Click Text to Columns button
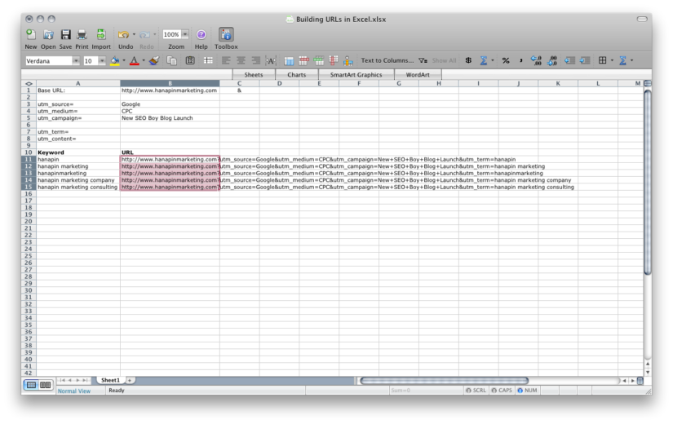Viewport: 673px width, 424px height. coord(387,60)
